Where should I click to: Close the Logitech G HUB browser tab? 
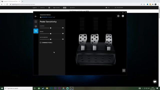coord(19,1)
